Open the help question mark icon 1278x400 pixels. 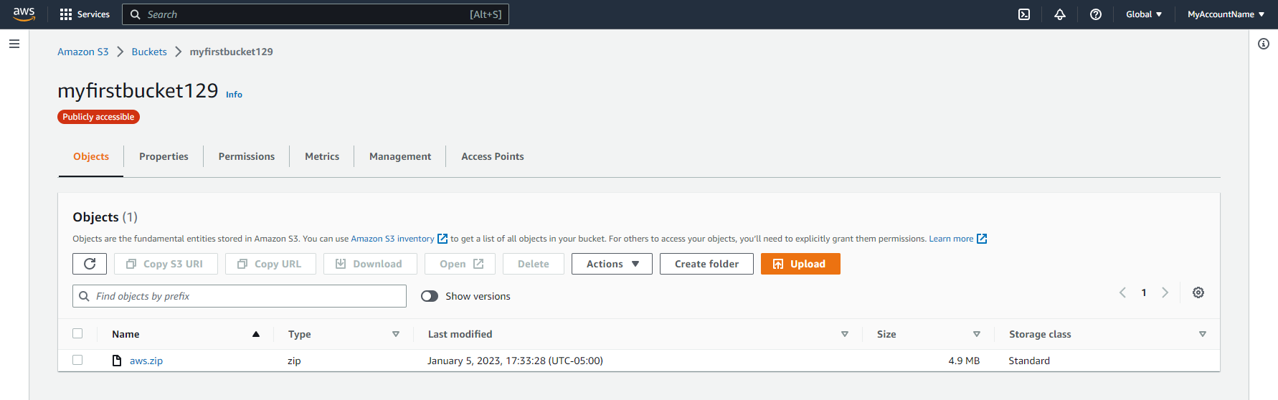click(1095, 14)
